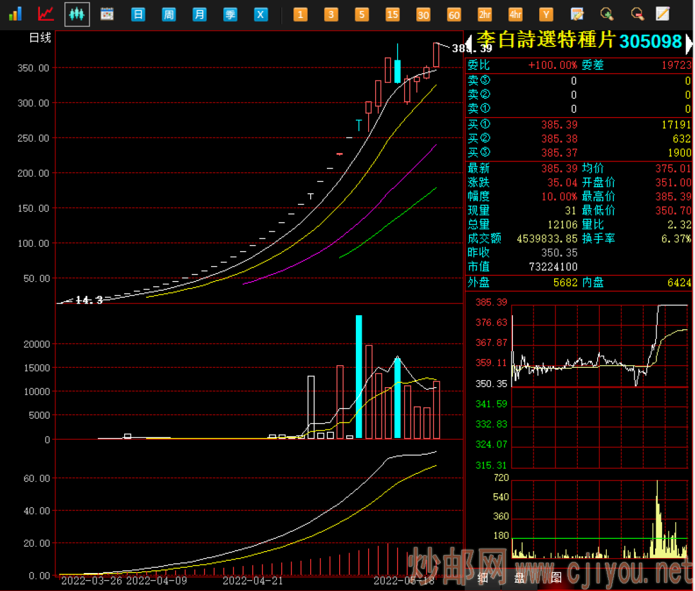Open the notepad with pencil icon
The image size is (695, 591).
click(x=577, y=14)
